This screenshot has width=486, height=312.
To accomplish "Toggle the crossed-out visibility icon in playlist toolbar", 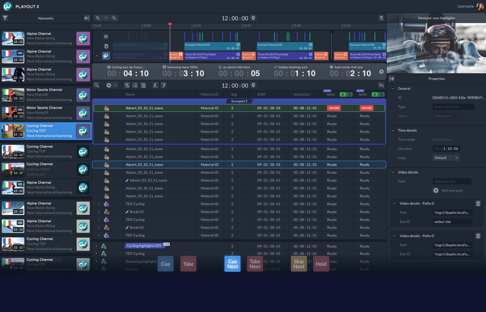I will pos(381,85).
